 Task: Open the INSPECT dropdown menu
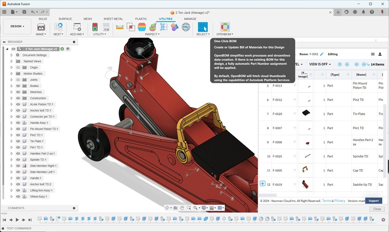point(152,34)
